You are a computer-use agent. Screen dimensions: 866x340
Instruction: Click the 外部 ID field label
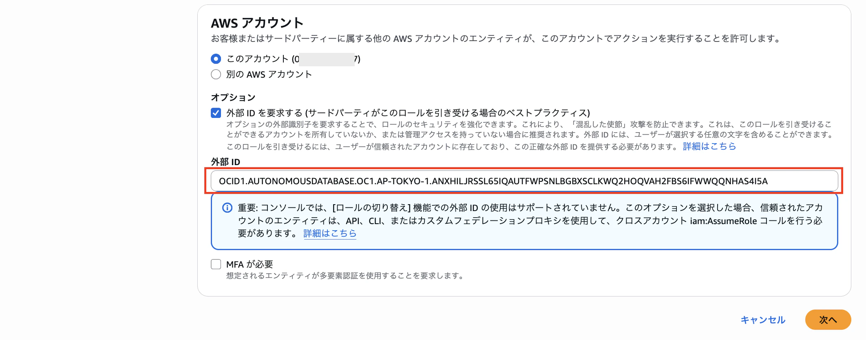[225, 162]
